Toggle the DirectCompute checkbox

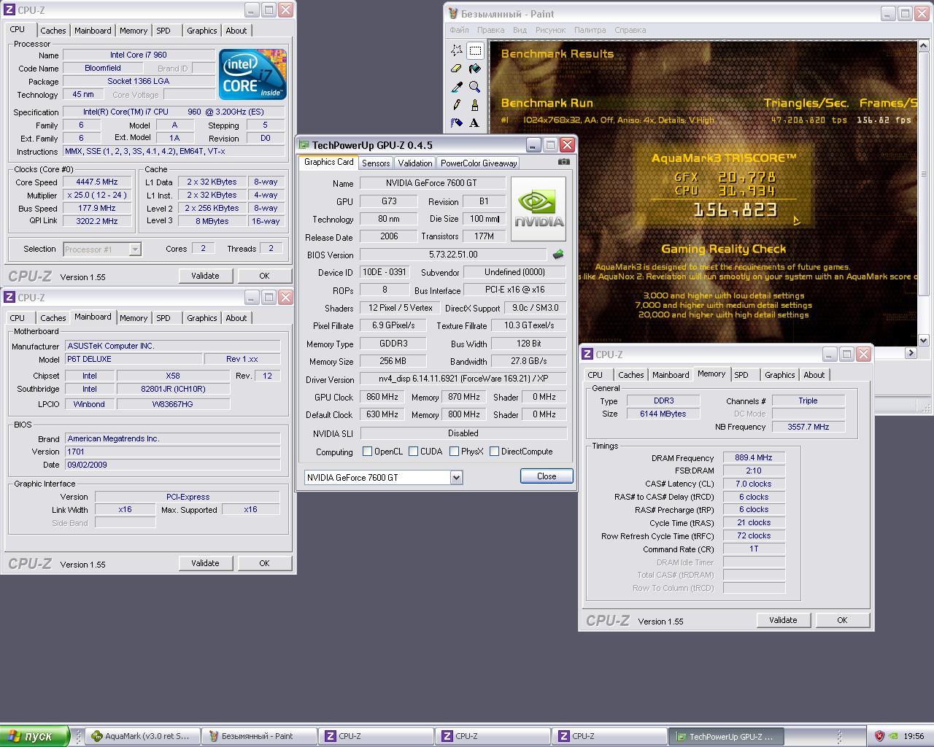[494, 452]
